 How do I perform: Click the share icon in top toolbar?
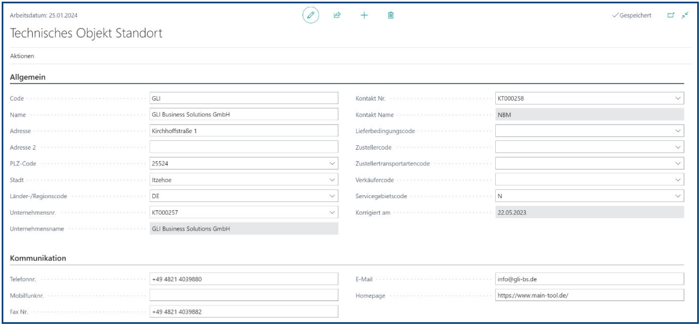(337, 17)
